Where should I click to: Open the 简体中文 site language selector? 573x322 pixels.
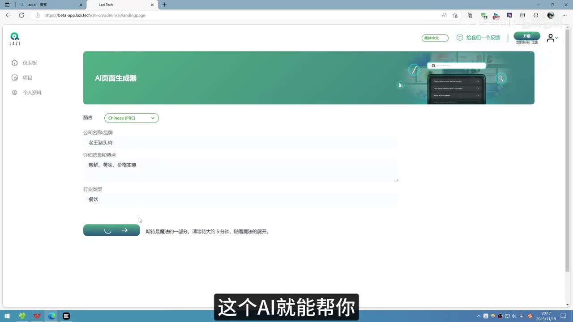click(435, 38)
